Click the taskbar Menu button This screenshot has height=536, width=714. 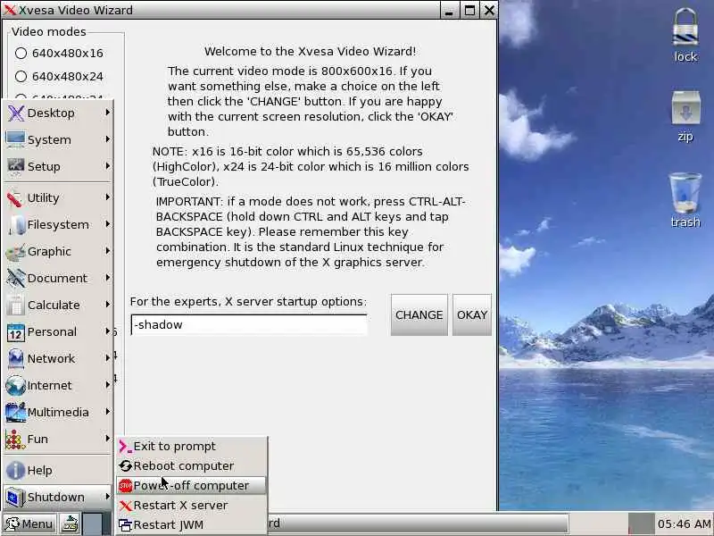(x=29, y=524)
